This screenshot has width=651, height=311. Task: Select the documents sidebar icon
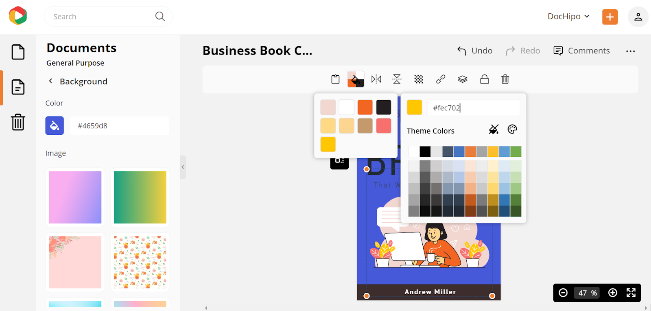tap(18, 87)
